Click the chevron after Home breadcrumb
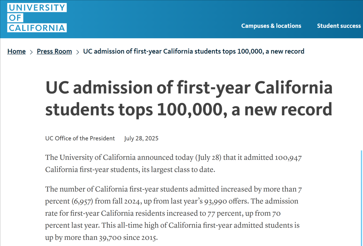The image size is (363, 246). coord(31,52)
